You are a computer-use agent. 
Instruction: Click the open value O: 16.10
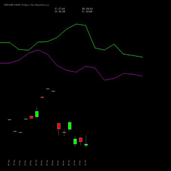point(60,12)
